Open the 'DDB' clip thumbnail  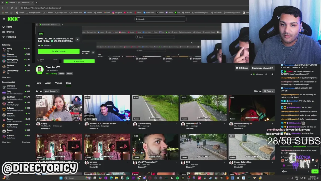click(x=203, y=147)
